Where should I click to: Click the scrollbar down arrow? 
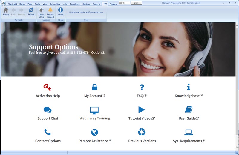237,147
